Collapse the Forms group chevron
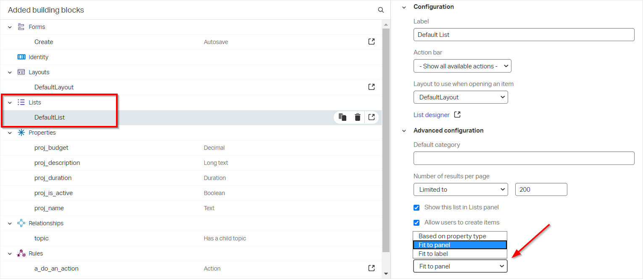 click(x=10, y=27)
